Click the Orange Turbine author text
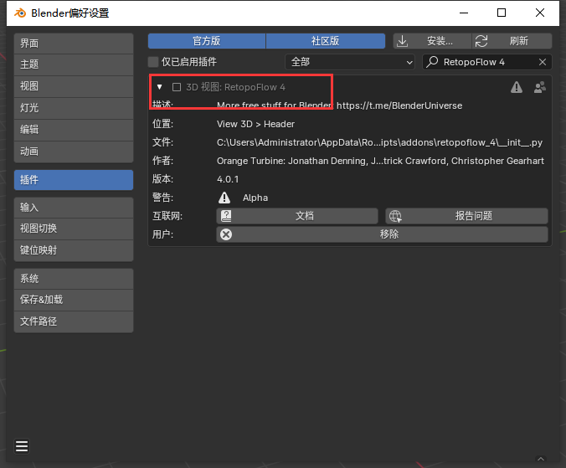This screenshot has height=468, width=566. pyautogui.click(x=380, y=161)
